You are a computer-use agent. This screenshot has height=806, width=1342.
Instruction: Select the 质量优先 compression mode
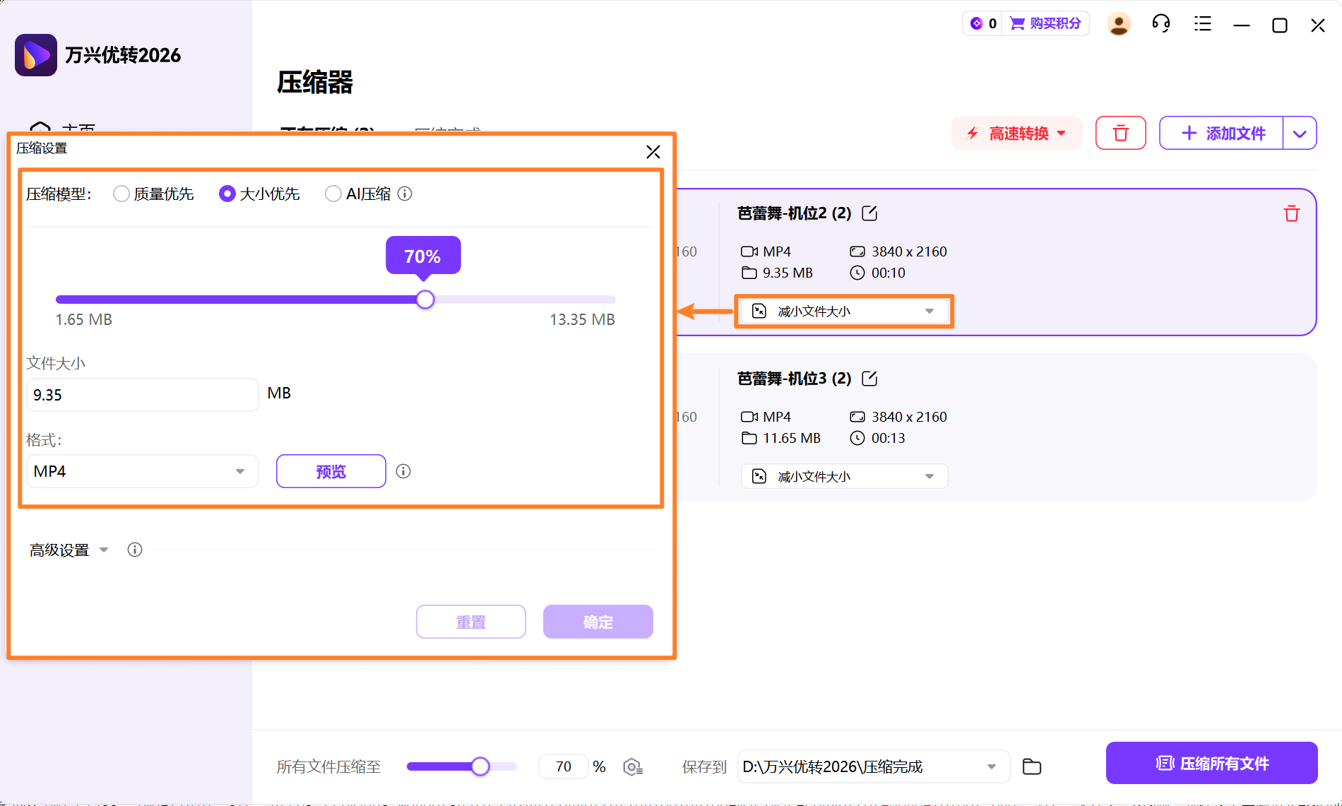pos(120,194)
